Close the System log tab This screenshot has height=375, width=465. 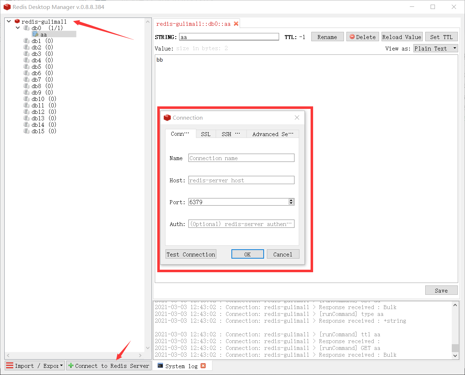click(x=203, y=366)
